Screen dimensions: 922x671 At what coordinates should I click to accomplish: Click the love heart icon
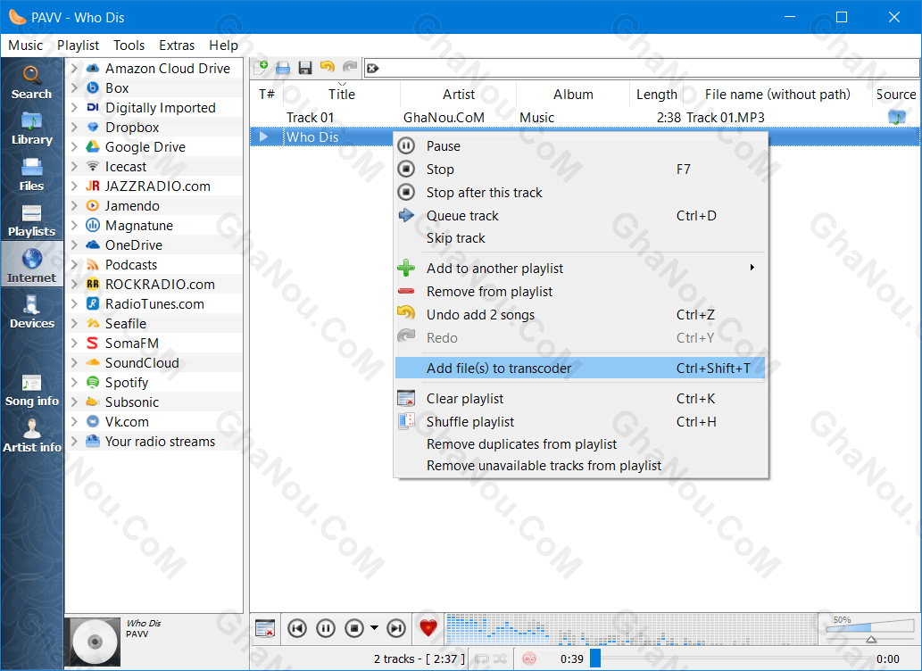pyautogui.click(x=429, y=628)
